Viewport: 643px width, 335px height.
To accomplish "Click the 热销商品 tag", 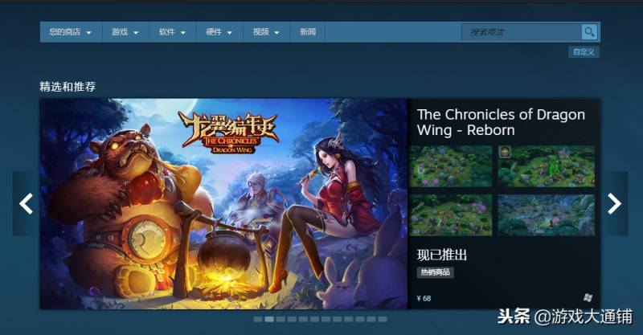I will pos(436,272).
